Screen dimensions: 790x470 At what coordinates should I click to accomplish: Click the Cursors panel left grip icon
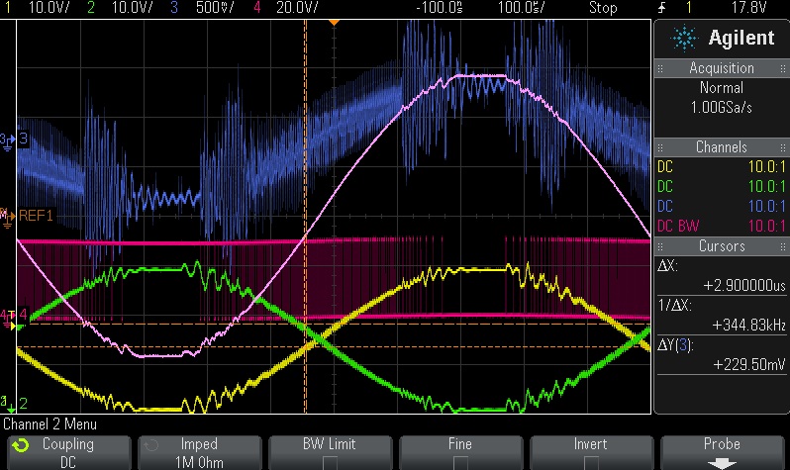tap(660, 246)
